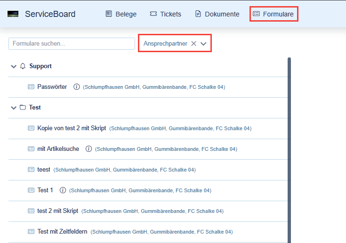Show info for Passwörter form

(77, 87)
